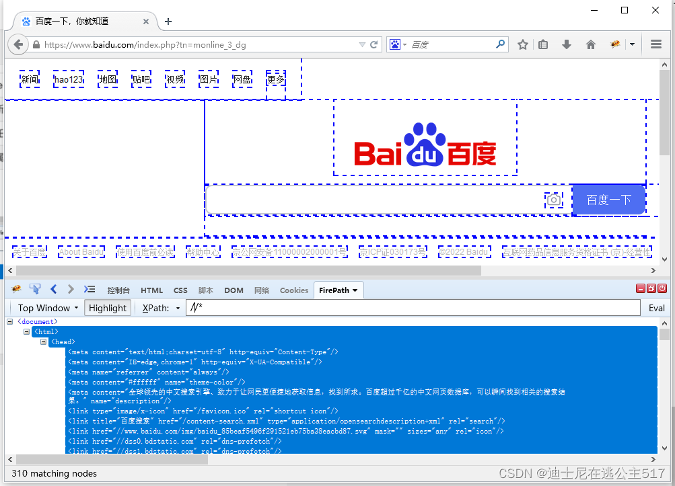Collapse the html tree node
675x486 pixels.
tap(27, 331)
